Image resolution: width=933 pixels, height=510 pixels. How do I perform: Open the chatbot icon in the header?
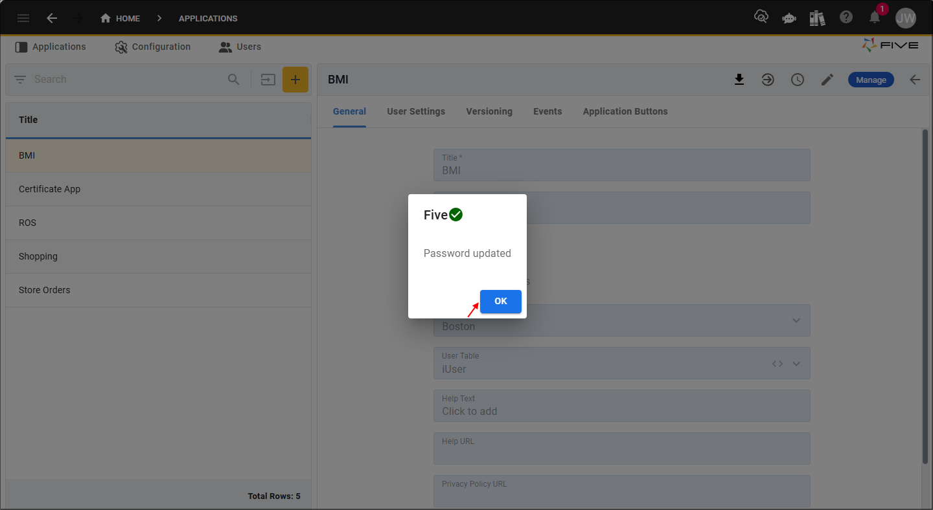[x=789, y=18]
